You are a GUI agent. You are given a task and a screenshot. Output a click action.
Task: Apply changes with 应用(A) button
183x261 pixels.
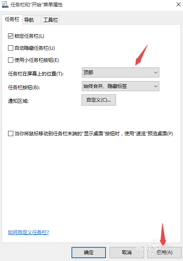pyautogui.click(x=165, y=253)
